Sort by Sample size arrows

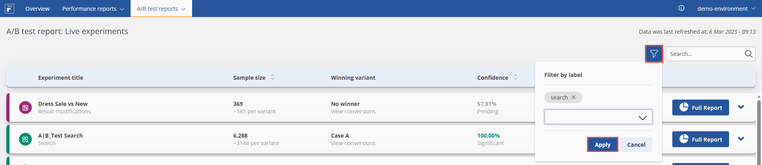coord(273,77)
